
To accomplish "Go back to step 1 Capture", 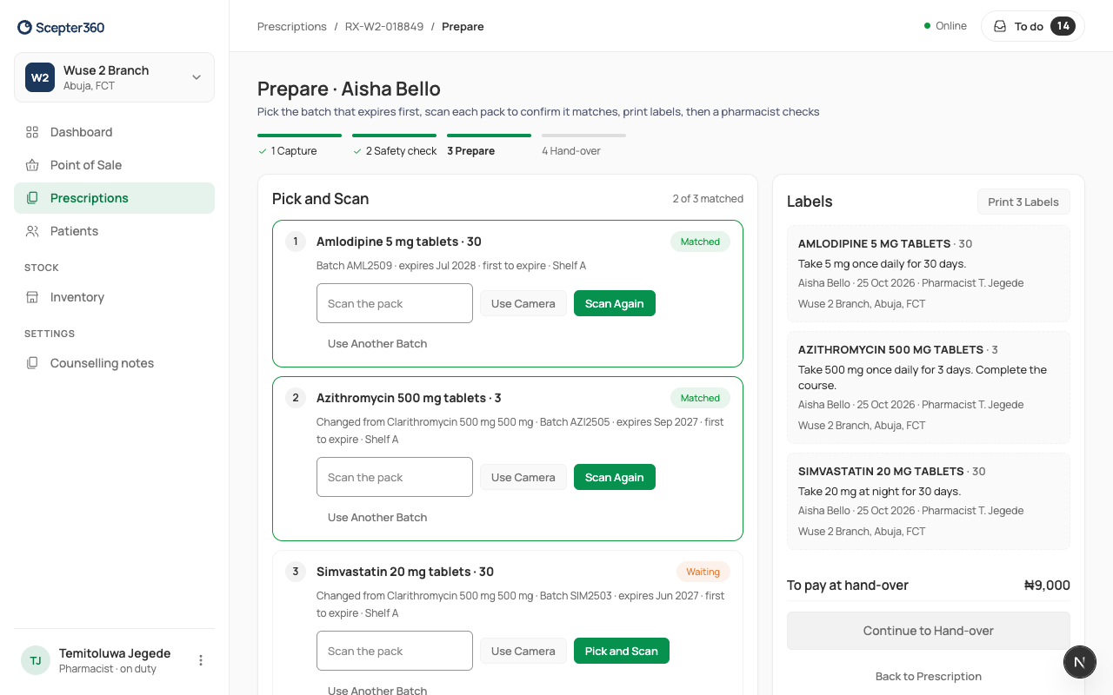I will point(299,144).
